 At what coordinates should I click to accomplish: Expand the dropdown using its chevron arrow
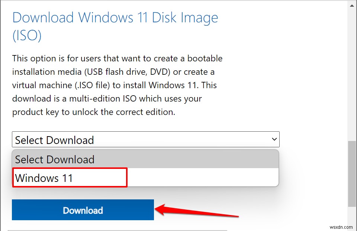274,139
